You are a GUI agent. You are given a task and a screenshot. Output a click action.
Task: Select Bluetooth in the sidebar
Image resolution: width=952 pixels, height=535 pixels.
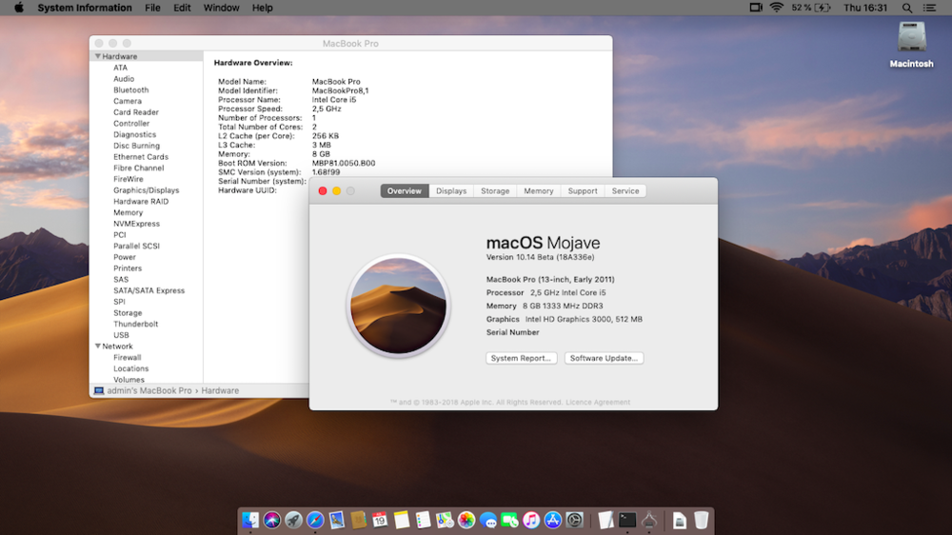point(130,89)
